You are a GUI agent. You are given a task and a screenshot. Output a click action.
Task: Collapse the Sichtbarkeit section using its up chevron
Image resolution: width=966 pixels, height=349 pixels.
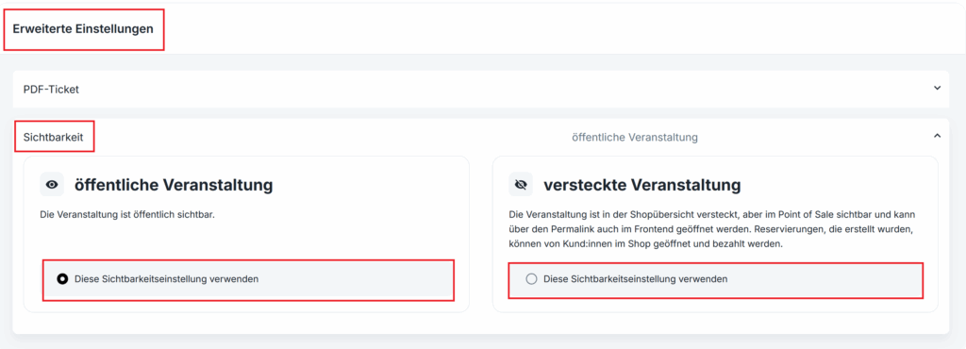coord(937,136)
